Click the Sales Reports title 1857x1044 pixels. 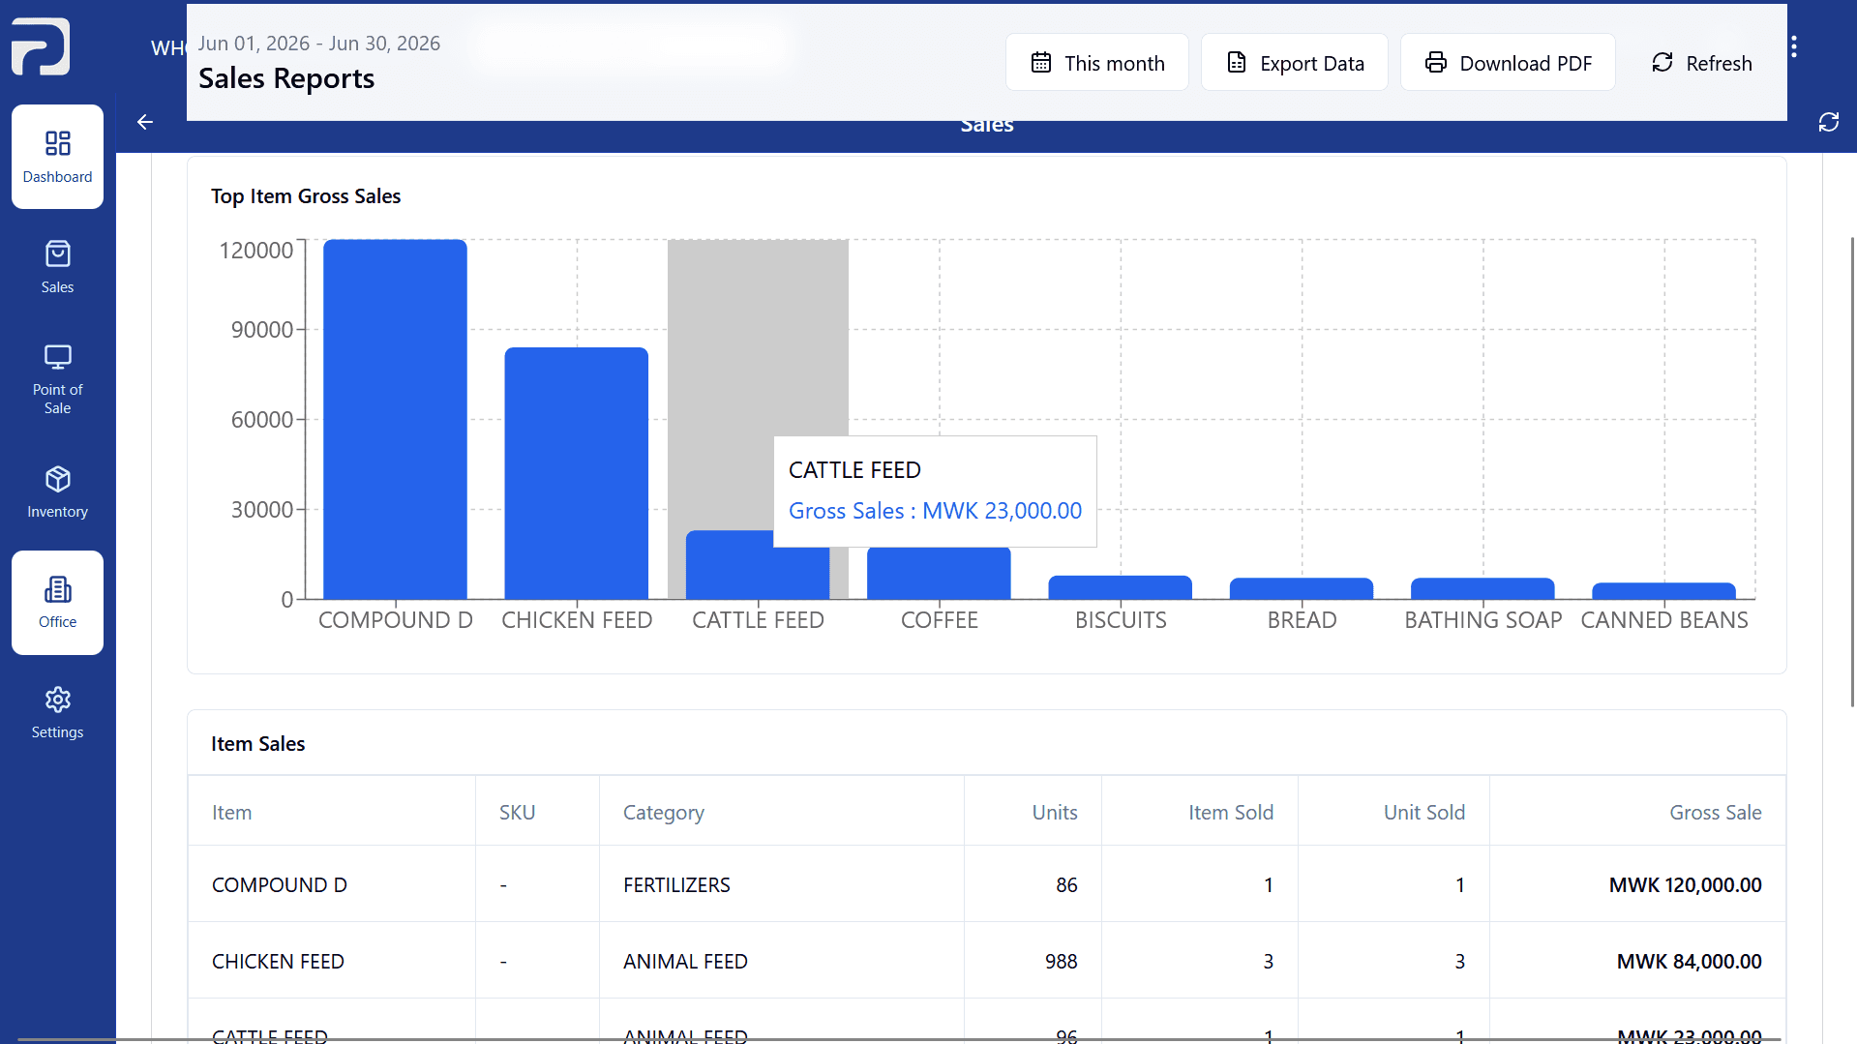tap(286, 77)
